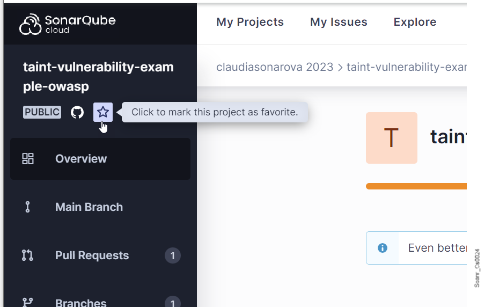Click the Branches fork icon in sidebar
Image resolution: width=492 pixels, height=307 pixels.
click(x=28, y=302)
